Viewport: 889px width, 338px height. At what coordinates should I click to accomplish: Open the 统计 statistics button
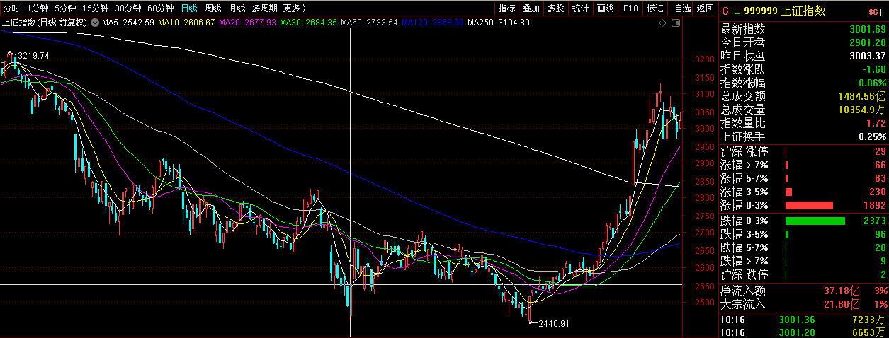pos(580,8)
